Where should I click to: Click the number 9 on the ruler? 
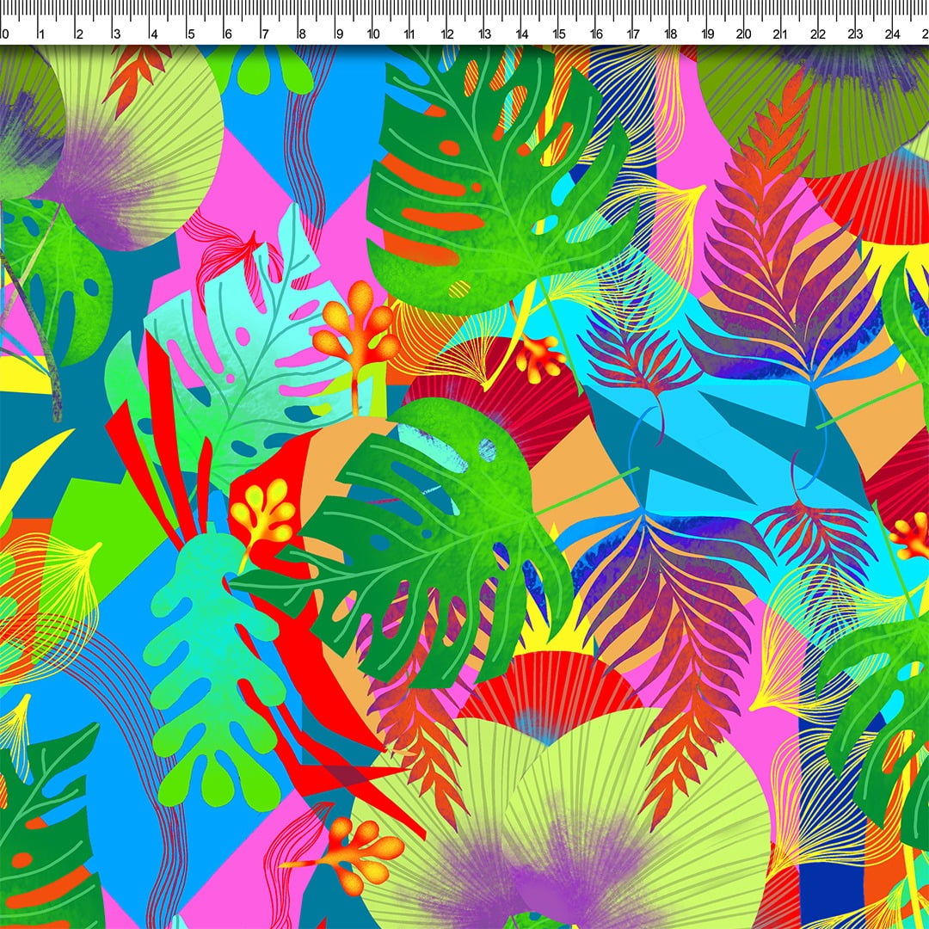[339, 34]
